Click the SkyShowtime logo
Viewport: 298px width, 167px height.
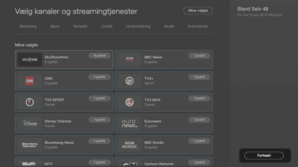30,59
